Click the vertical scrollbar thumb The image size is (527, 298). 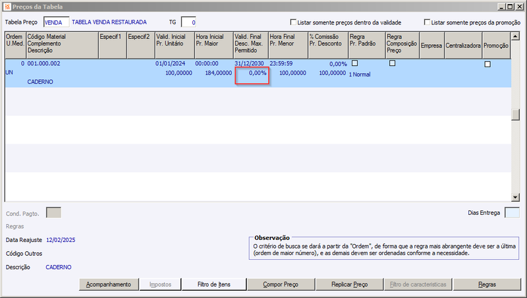point(515,115)
